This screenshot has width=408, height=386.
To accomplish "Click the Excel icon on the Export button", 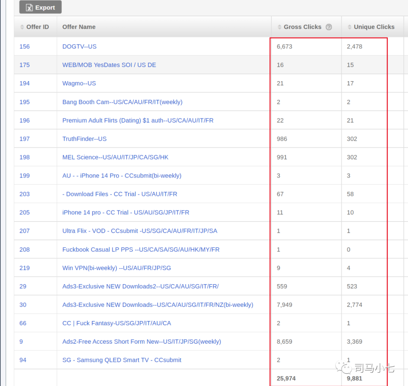I will click(x=29, y=8).
